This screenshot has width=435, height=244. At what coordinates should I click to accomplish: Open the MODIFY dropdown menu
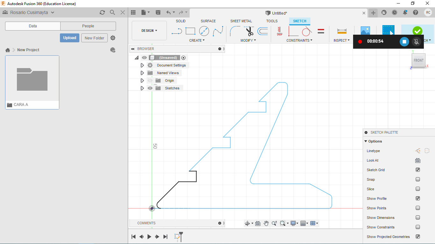click(x=248, y=40)
